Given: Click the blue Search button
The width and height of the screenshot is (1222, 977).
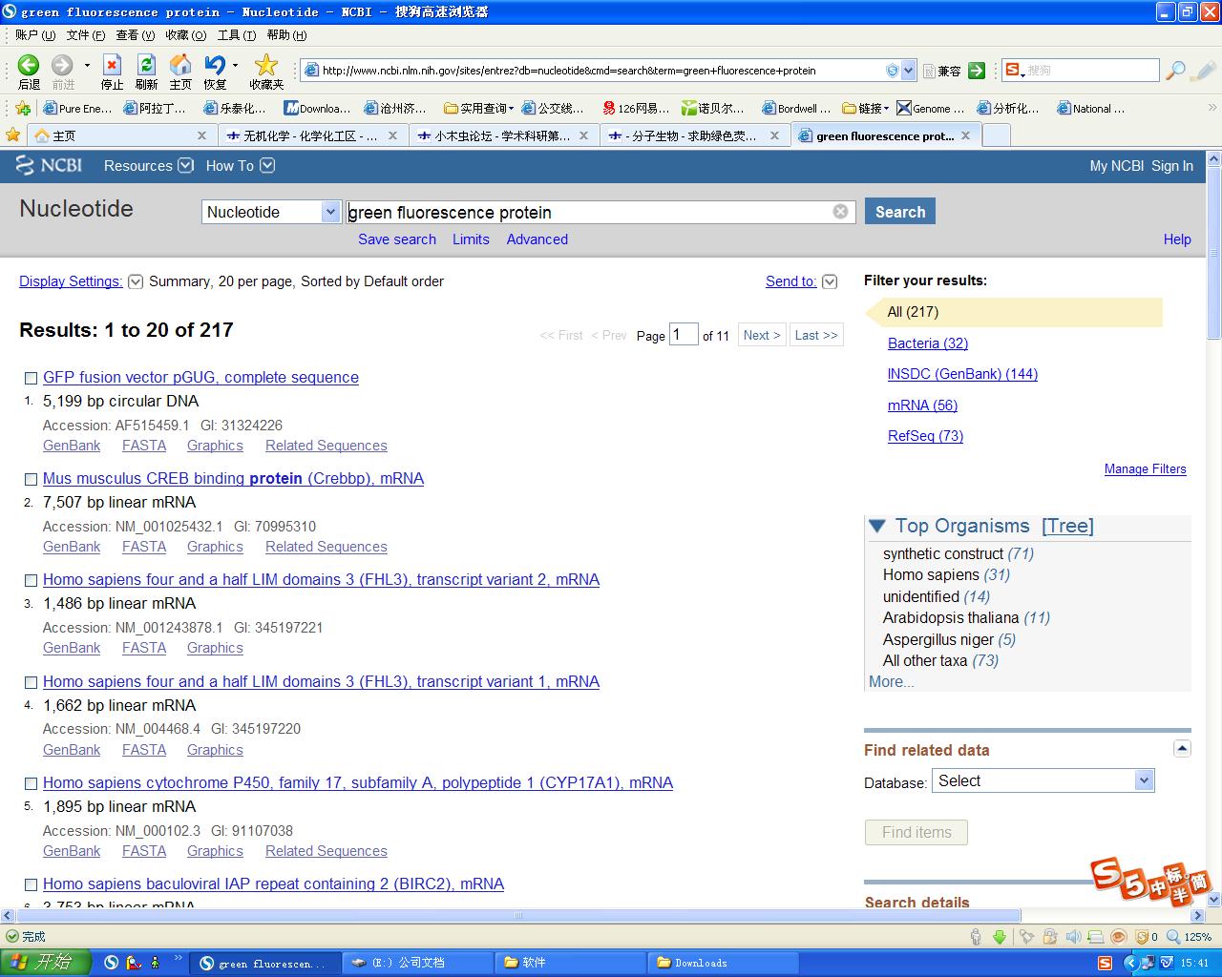Looking at the screenshot, I should coord(899,212).
